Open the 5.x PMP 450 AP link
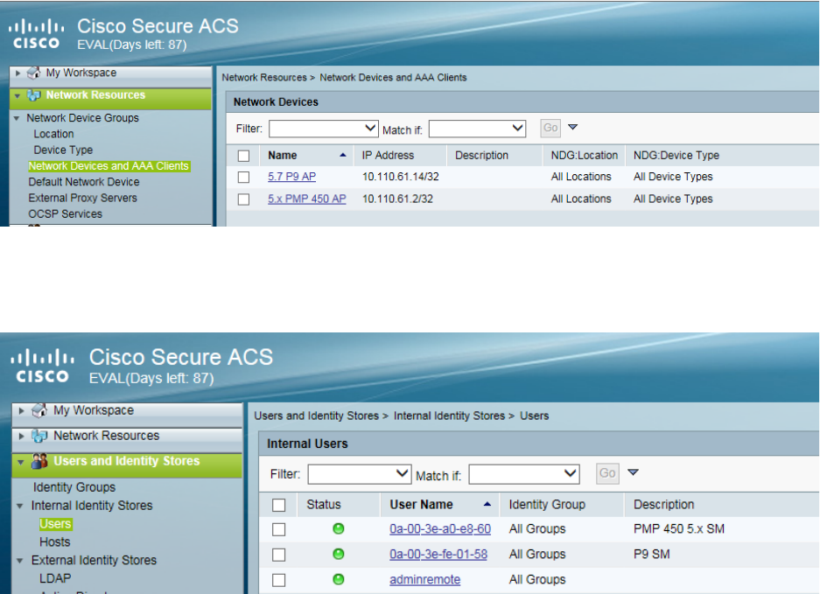The width and height of the screenshot is (820, 594). 307,199
